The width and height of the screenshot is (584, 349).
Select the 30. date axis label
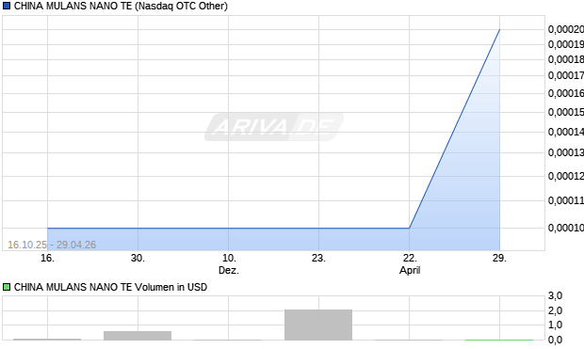pyautogui.click(x=138, y=258)
